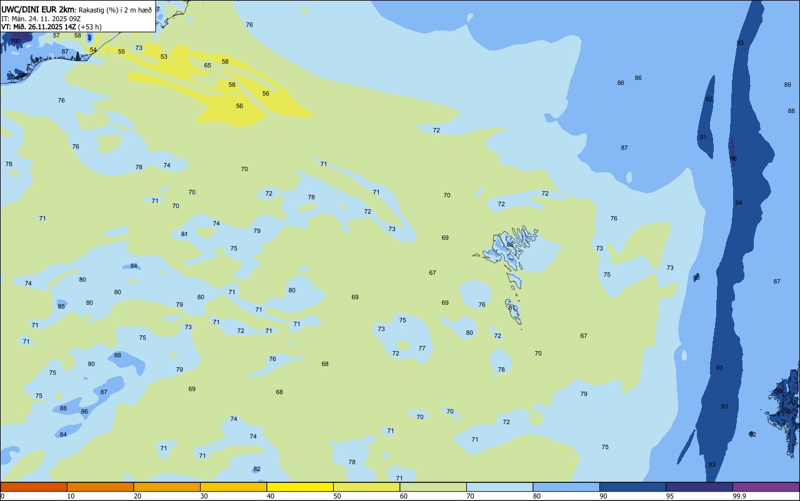Click the legend tick label '50'
The height and width of the screenshot is (501, 800).
click(337, 496)
